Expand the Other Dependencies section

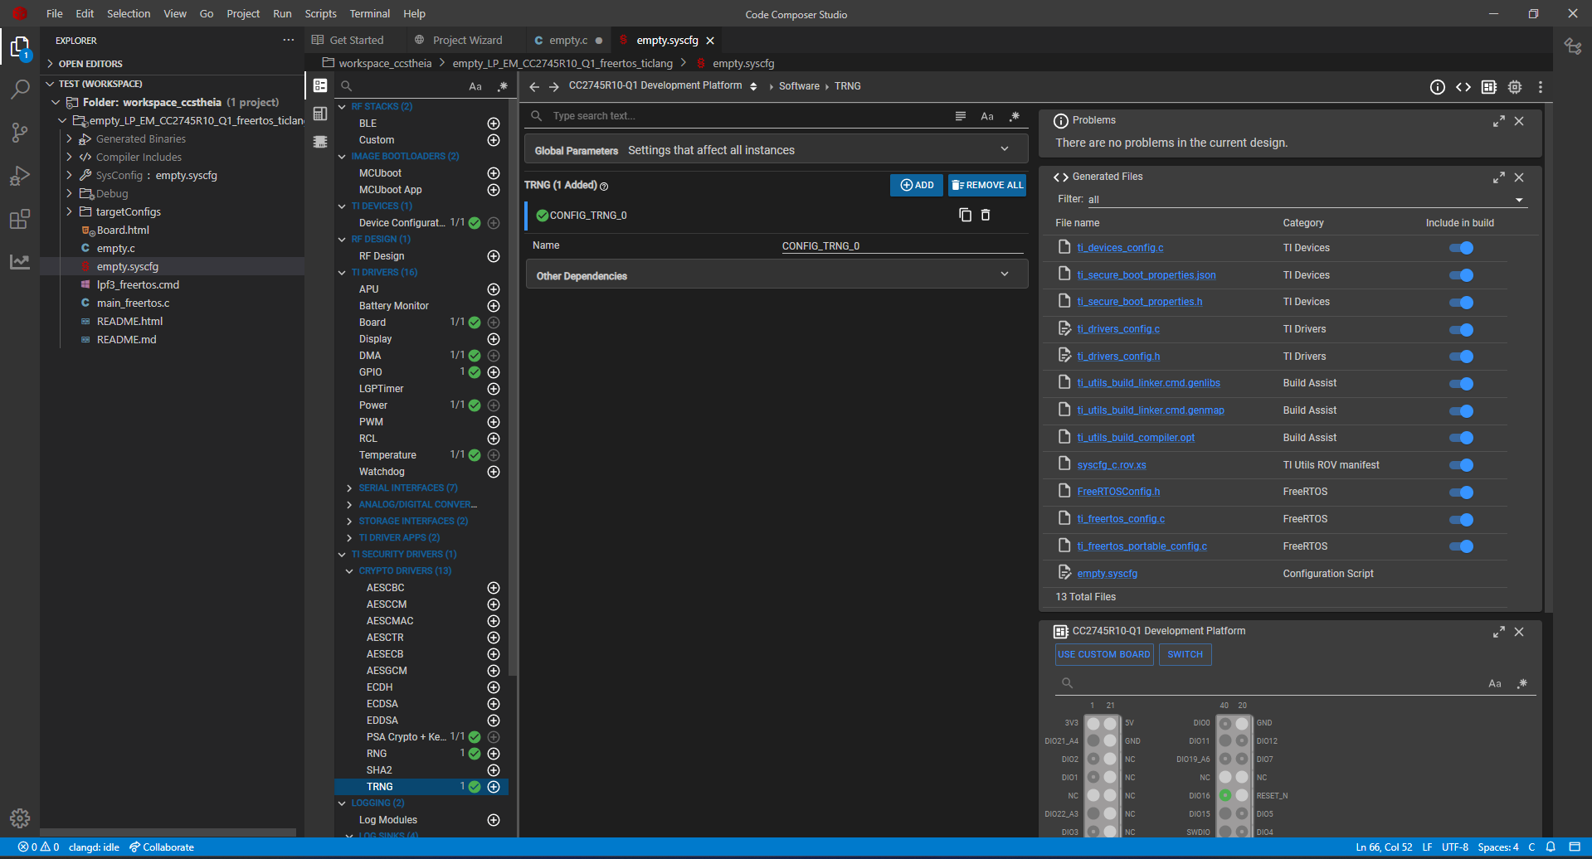coord(1005,274)
